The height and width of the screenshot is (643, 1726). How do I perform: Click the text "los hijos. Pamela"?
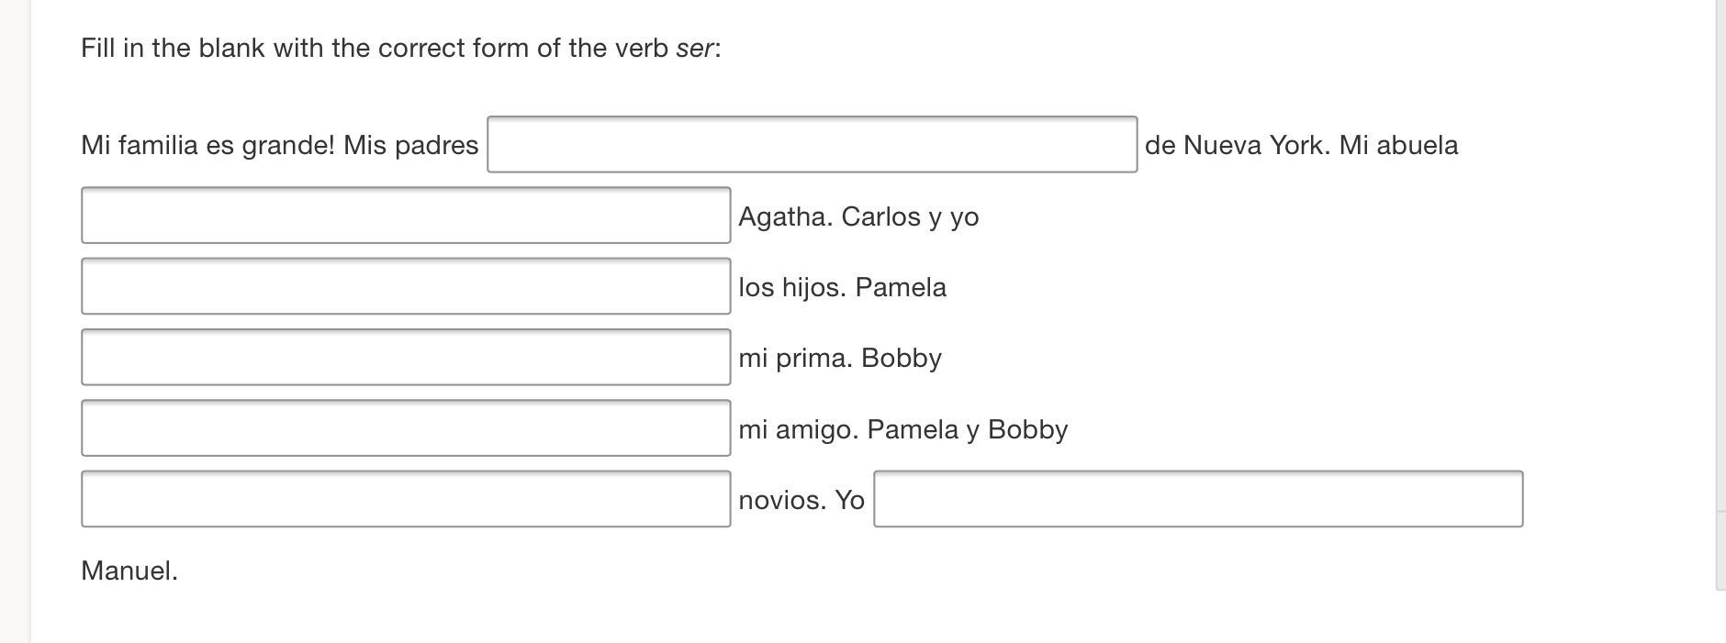coord(842,288)
